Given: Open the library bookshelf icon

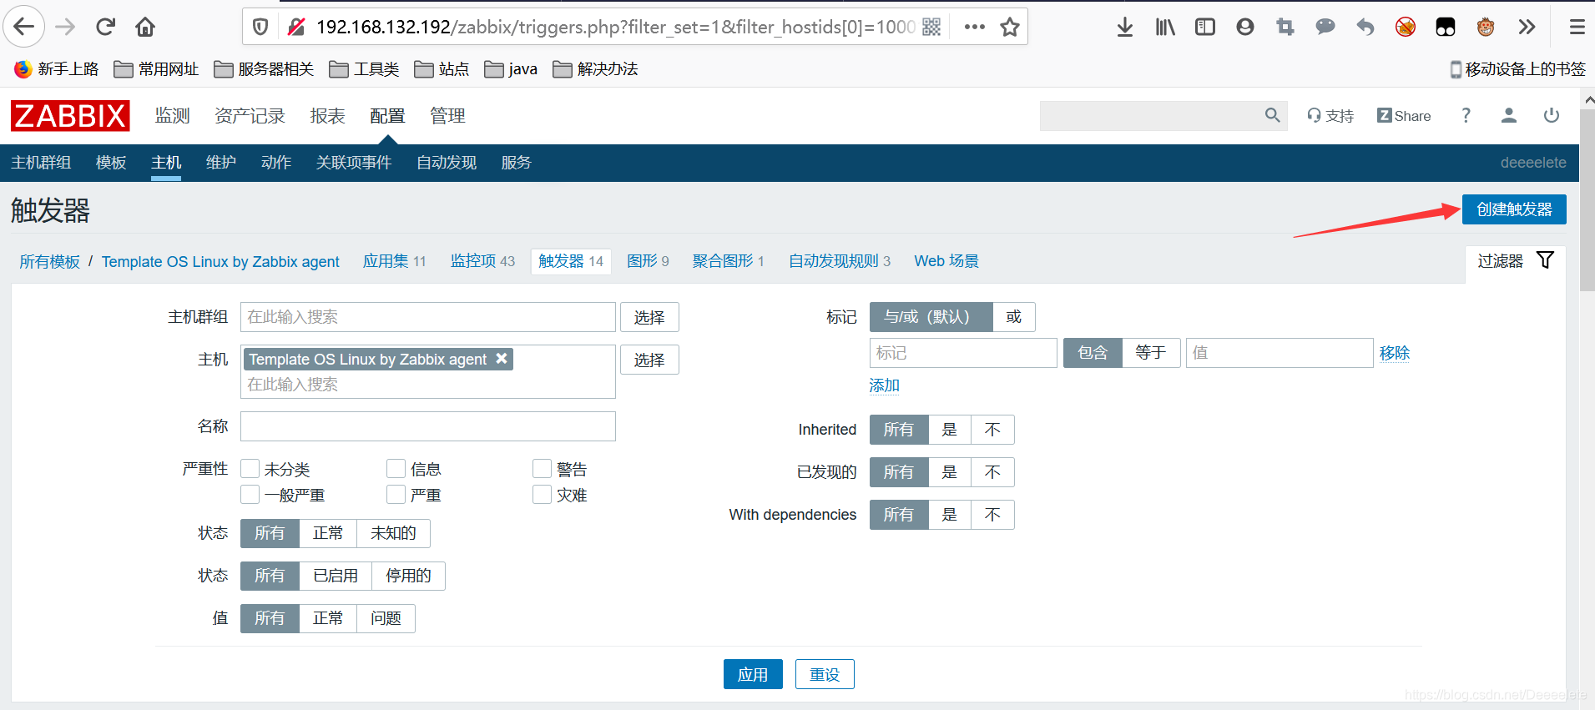Looking at the screenshot, I should pos(1165,27).
